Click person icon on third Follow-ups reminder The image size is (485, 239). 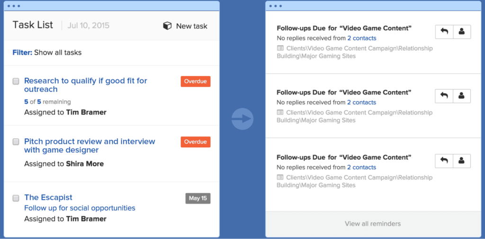pos(462,161)
